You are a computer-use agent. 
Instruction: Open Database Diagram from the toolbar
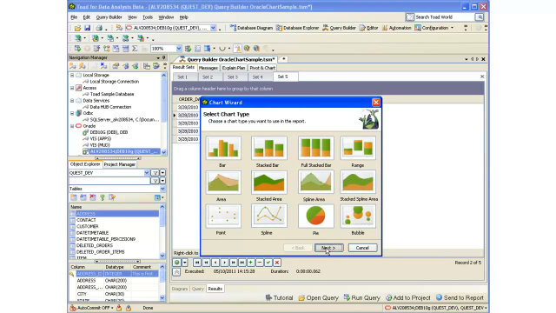[251, 28]
